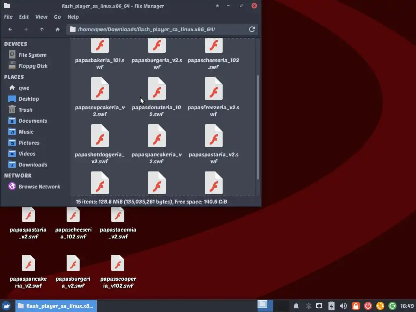The image size is (416, 312).
Task: Click the 16:49 taskbar clock
Action: tap(407, 306)
